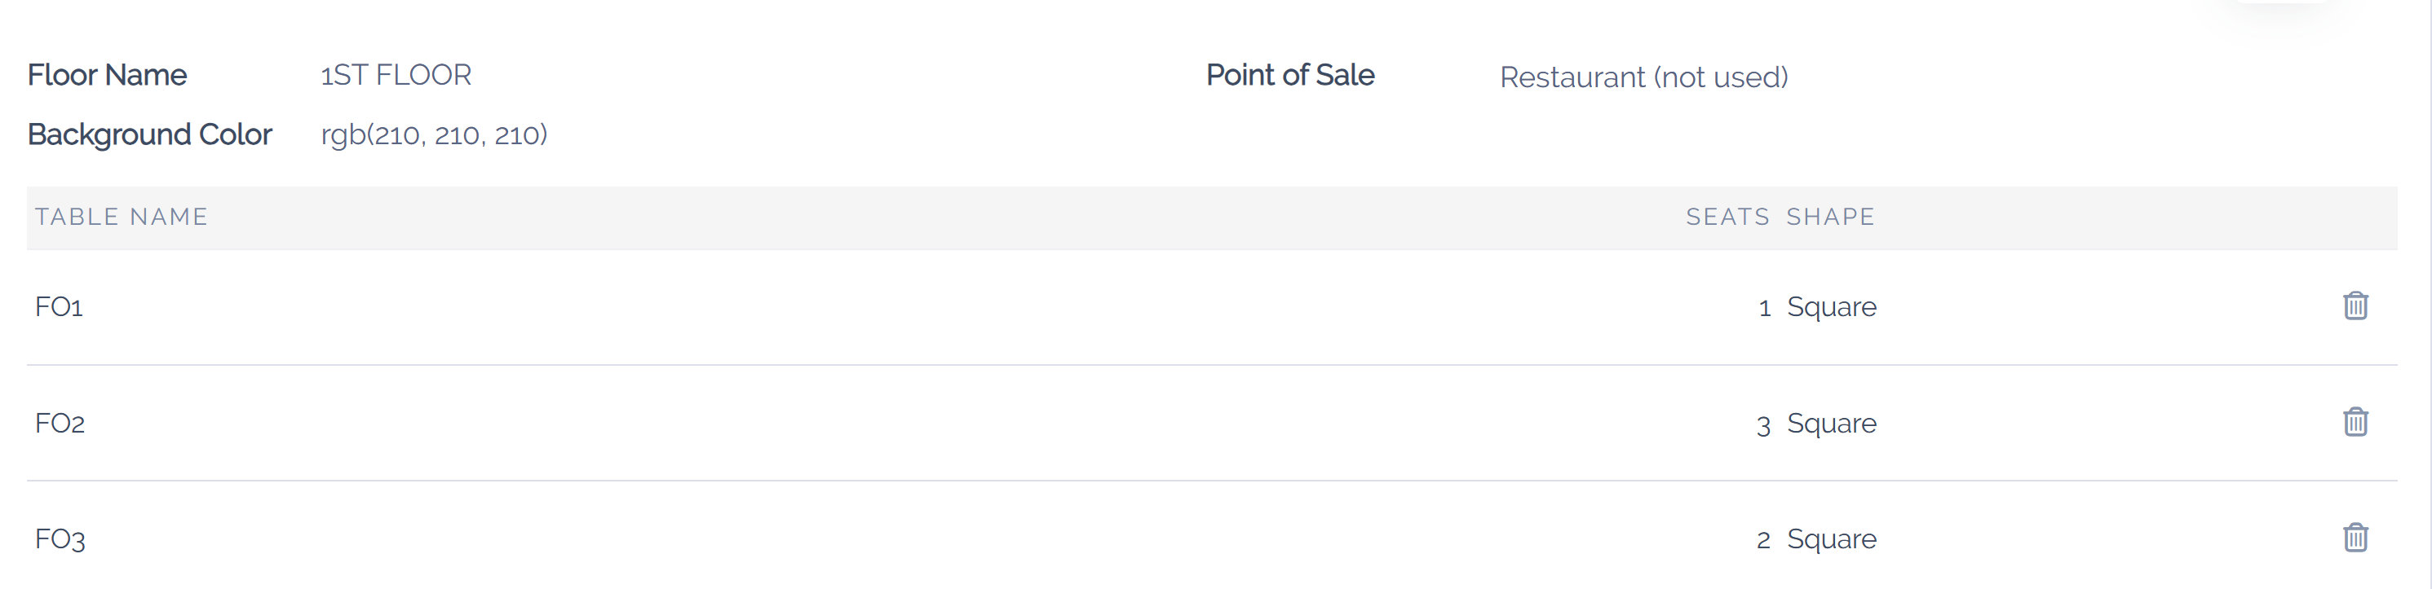The image size is (2432, 589).
Task: Click the SHAPE column header
Action: tap(1829, 217)
